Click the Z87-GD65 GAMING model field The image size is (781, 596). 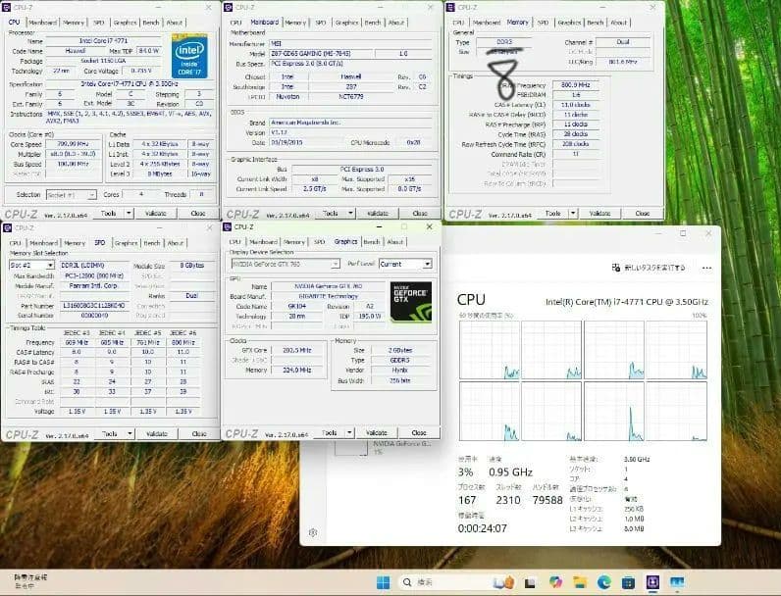coord(321,53)
